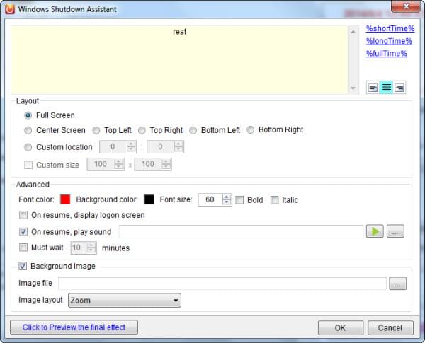
Task: Click to Preview the final effect
Action: point(74,327)
